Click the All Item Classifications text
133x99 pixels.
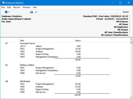[x=116, y=32]
